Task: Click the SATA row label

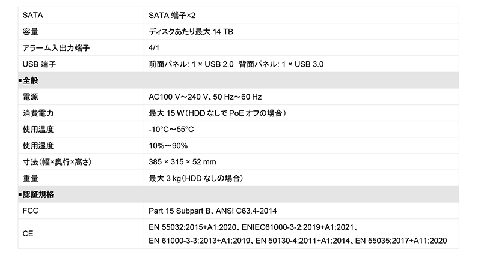Action: [32, 14]
